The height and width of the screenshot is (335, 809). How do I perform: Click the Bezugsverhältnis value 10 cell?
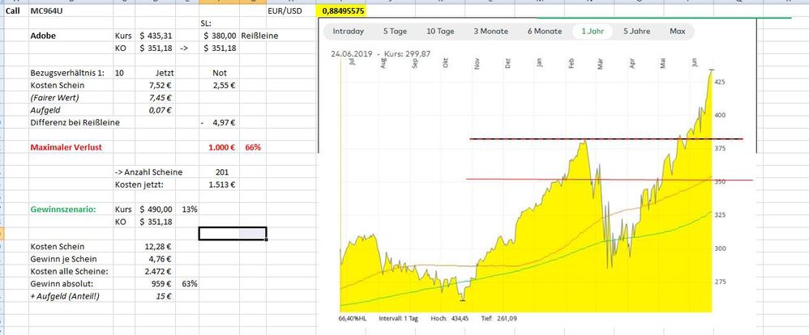(120, 74)
